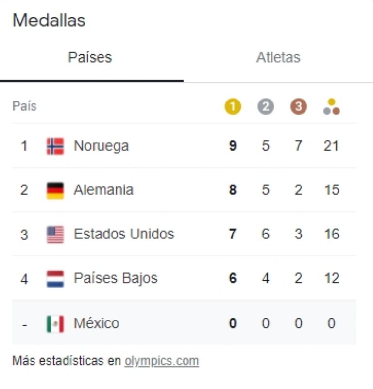Open the Atletas tab
The width and height of the screenshot is (373, 389).
(278, 57)
